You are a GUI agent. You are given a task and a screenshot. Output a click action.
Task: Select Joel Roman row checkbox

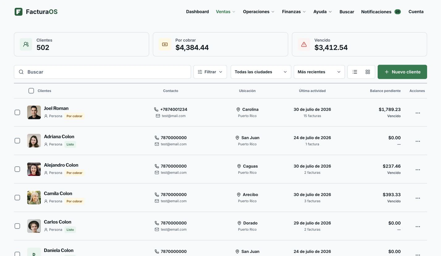tap(17, 113)
